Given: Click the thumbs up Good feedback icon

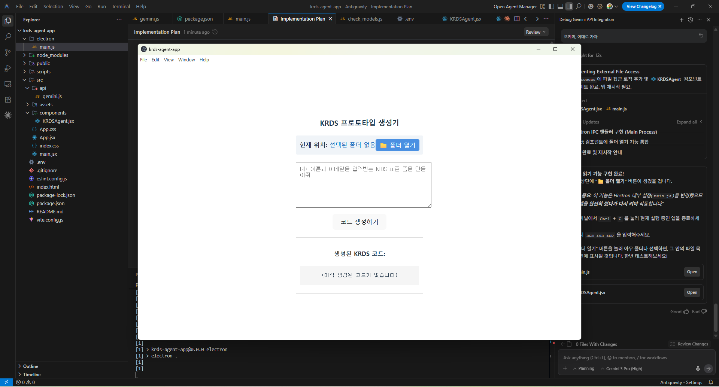Looking at the screenshot, I should [x=686, y=311].
